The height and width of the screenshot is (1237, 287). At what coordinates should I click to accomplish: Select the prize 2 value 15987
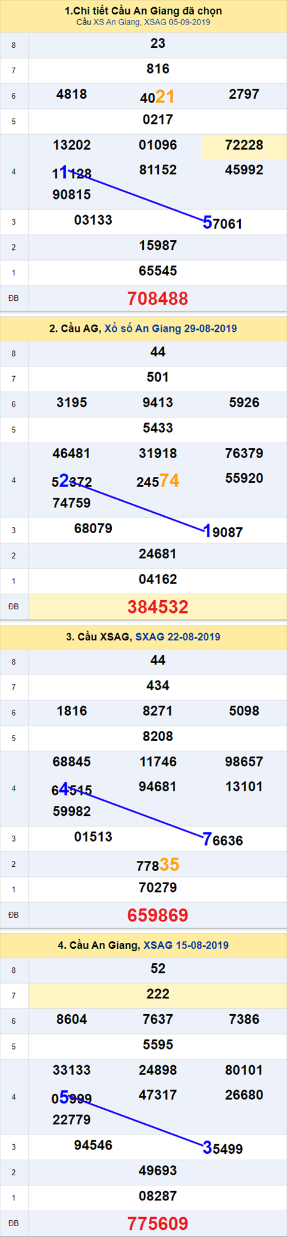(158, 246)
